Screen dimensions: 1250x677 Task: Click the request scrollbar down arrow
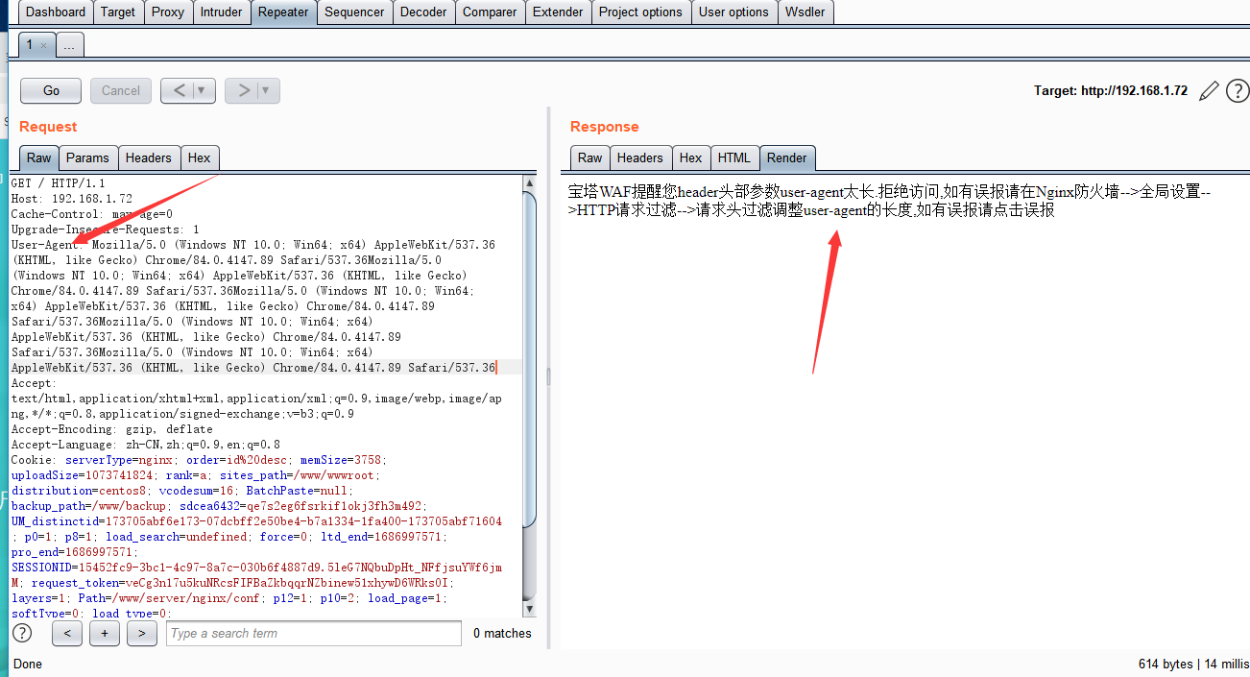click(x=529, y=609)
